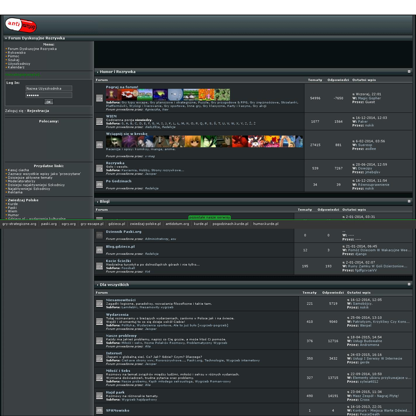Click the forum status icon beside WIEM
Image resolution: width=416 pixels, height=416 pixels.
pyautogui.click(x=99, y=121)
